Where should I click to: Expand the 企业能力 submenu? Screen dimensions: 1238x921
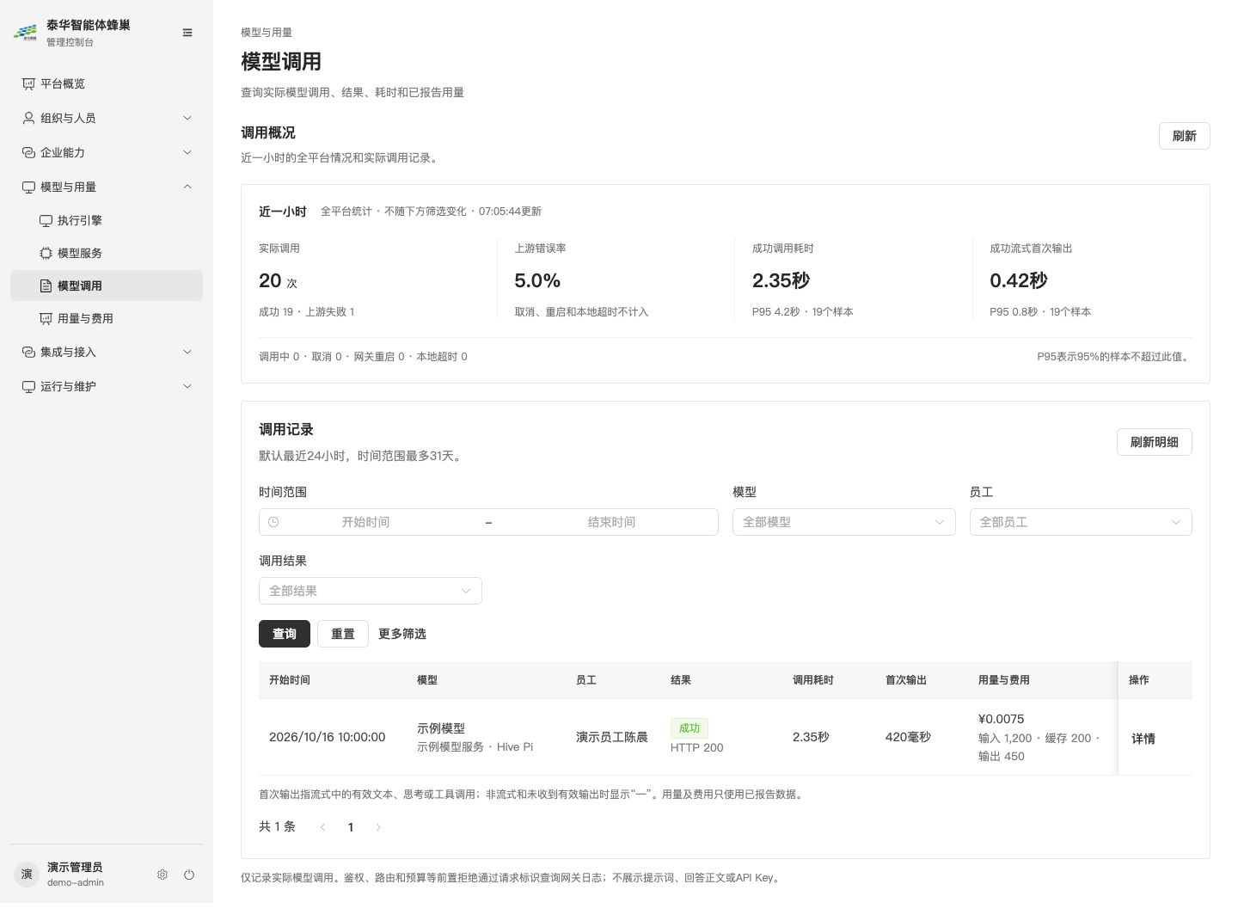107,152
